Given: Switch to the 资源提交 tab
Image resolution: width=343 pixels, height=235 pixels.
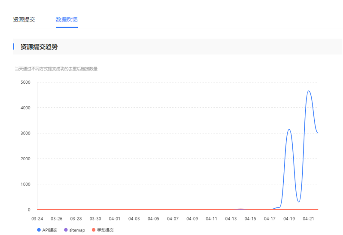Looking at the screenshot, I should 24,20.
